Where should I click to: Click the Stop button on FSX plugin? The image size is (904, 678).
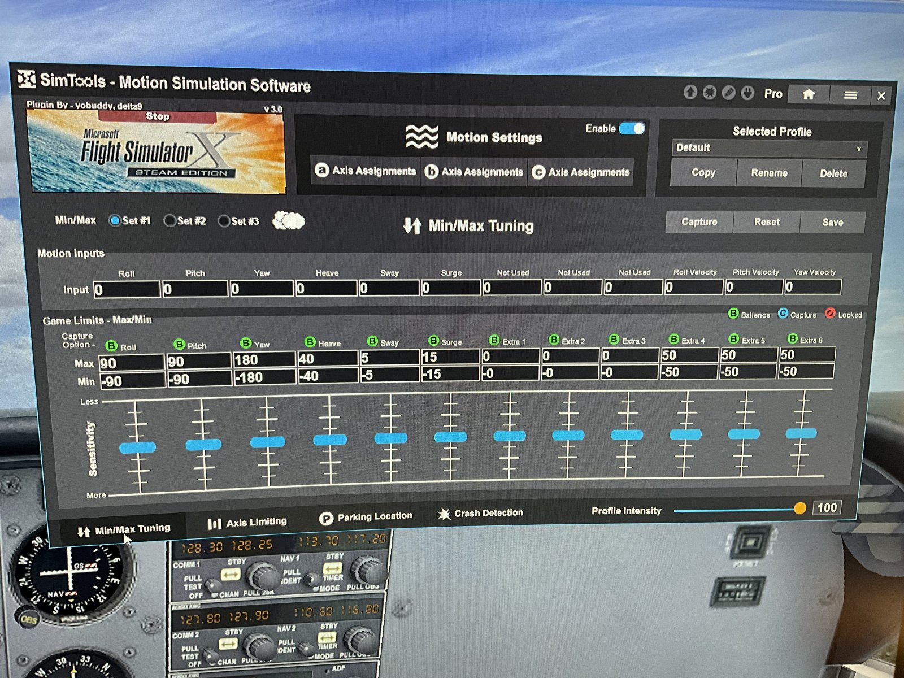[x=158, y=116]
